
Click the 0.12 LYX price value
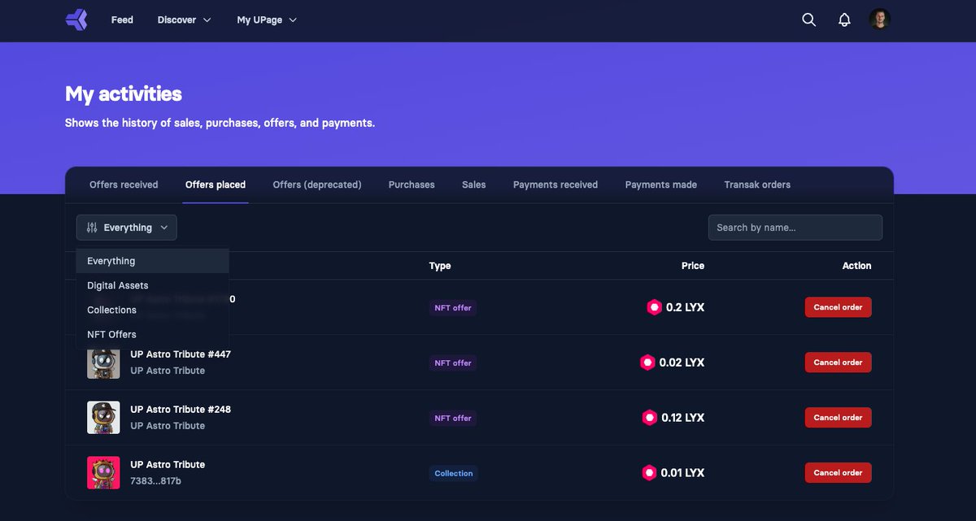tap(683, 418)
